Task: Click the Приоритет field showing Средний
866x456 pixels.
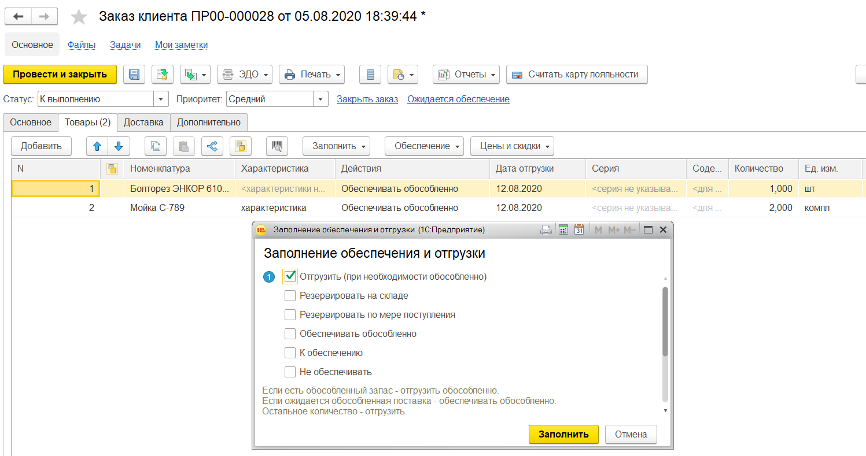Action: click(x=270, y=99)
